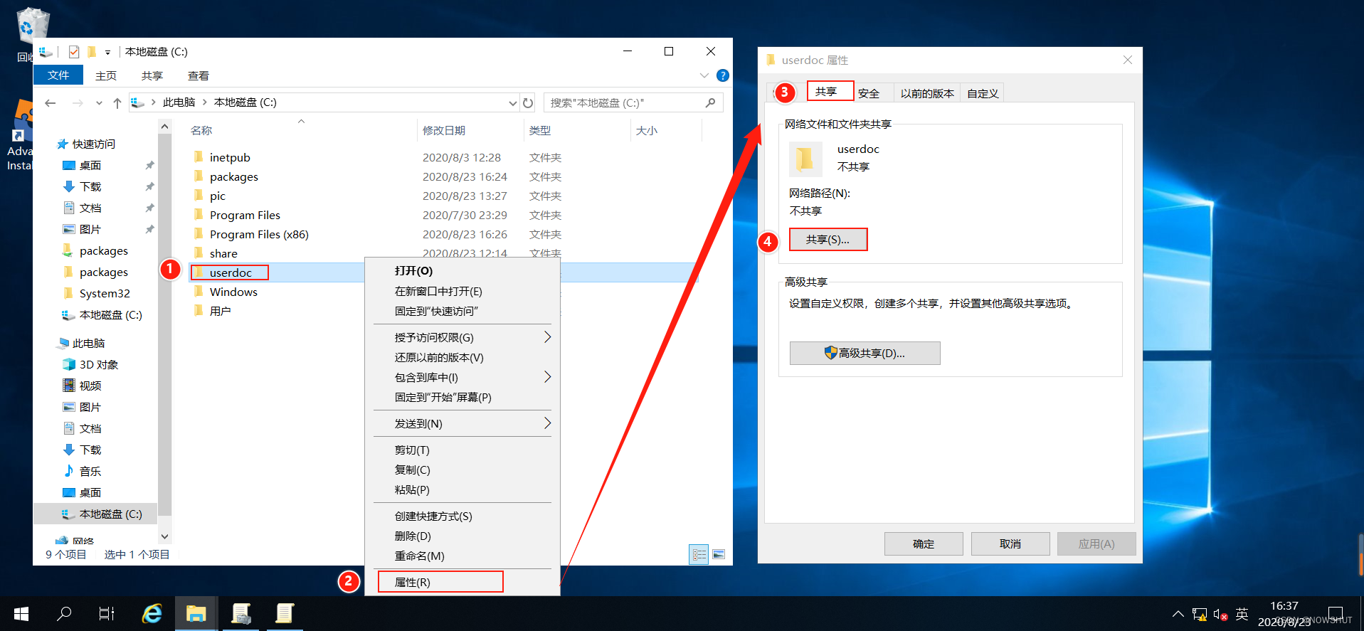This screenshot has height=631, width=1364.
Task: Switch to details view icon
Action: click(x=699, y=555)
